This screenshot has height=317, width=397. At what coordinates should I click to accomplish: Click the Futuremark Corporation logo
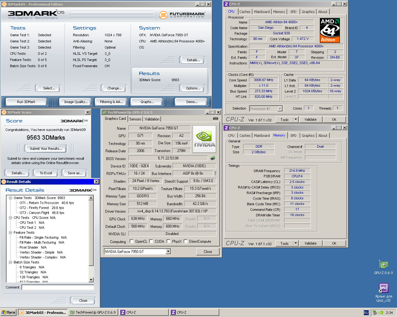pos(182,15)
